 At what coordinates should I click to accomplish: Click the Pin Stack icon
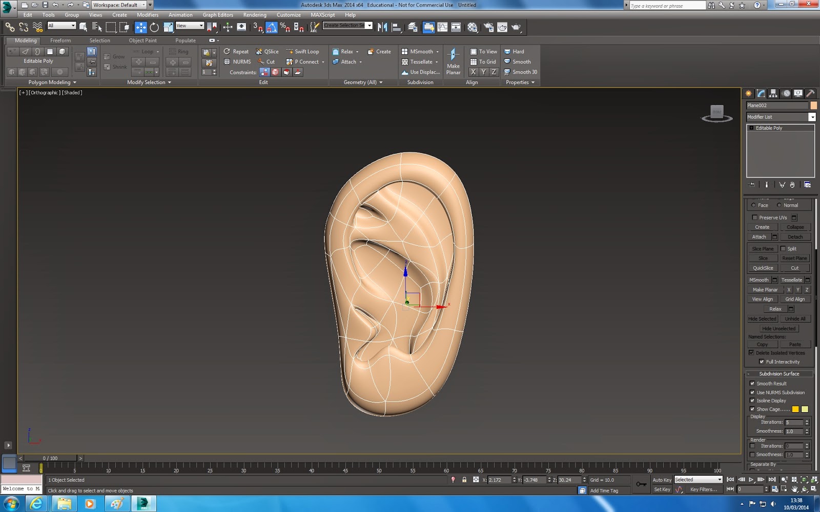[x=751, y=185]
